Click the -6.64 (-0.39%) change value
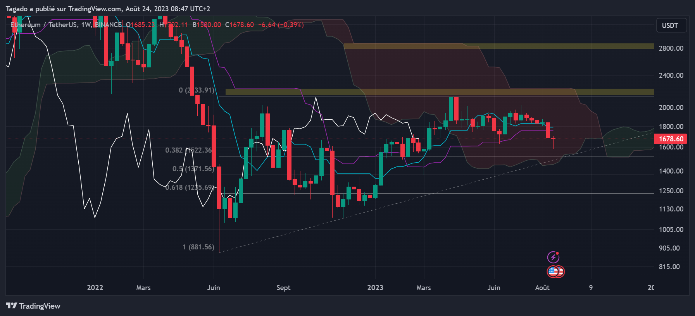This screenshot has width=695, height=316. pyautogui.click(x=281, y=25)
